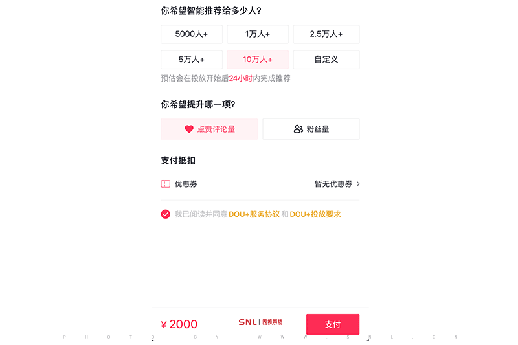Screen dimensions: 518x345
Task: Open the 自定义 custom audience option
Action: [x=326, y=60]
